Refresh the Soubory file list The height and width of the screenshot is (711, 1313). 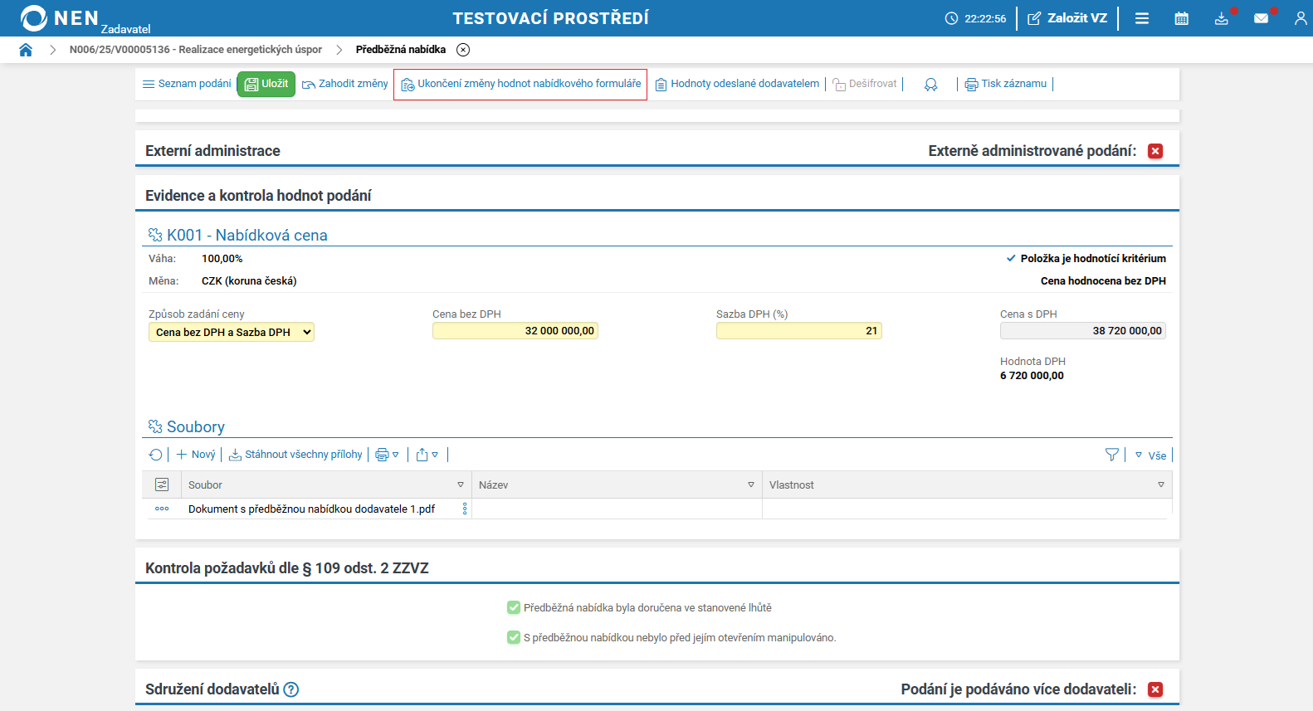[155, 455]
